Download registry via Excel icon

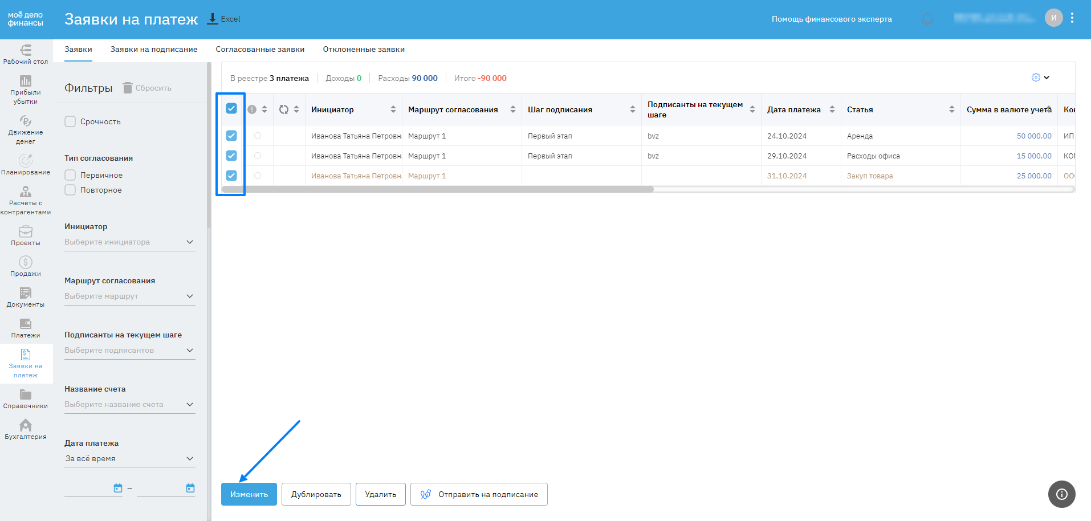click(213, 19)
